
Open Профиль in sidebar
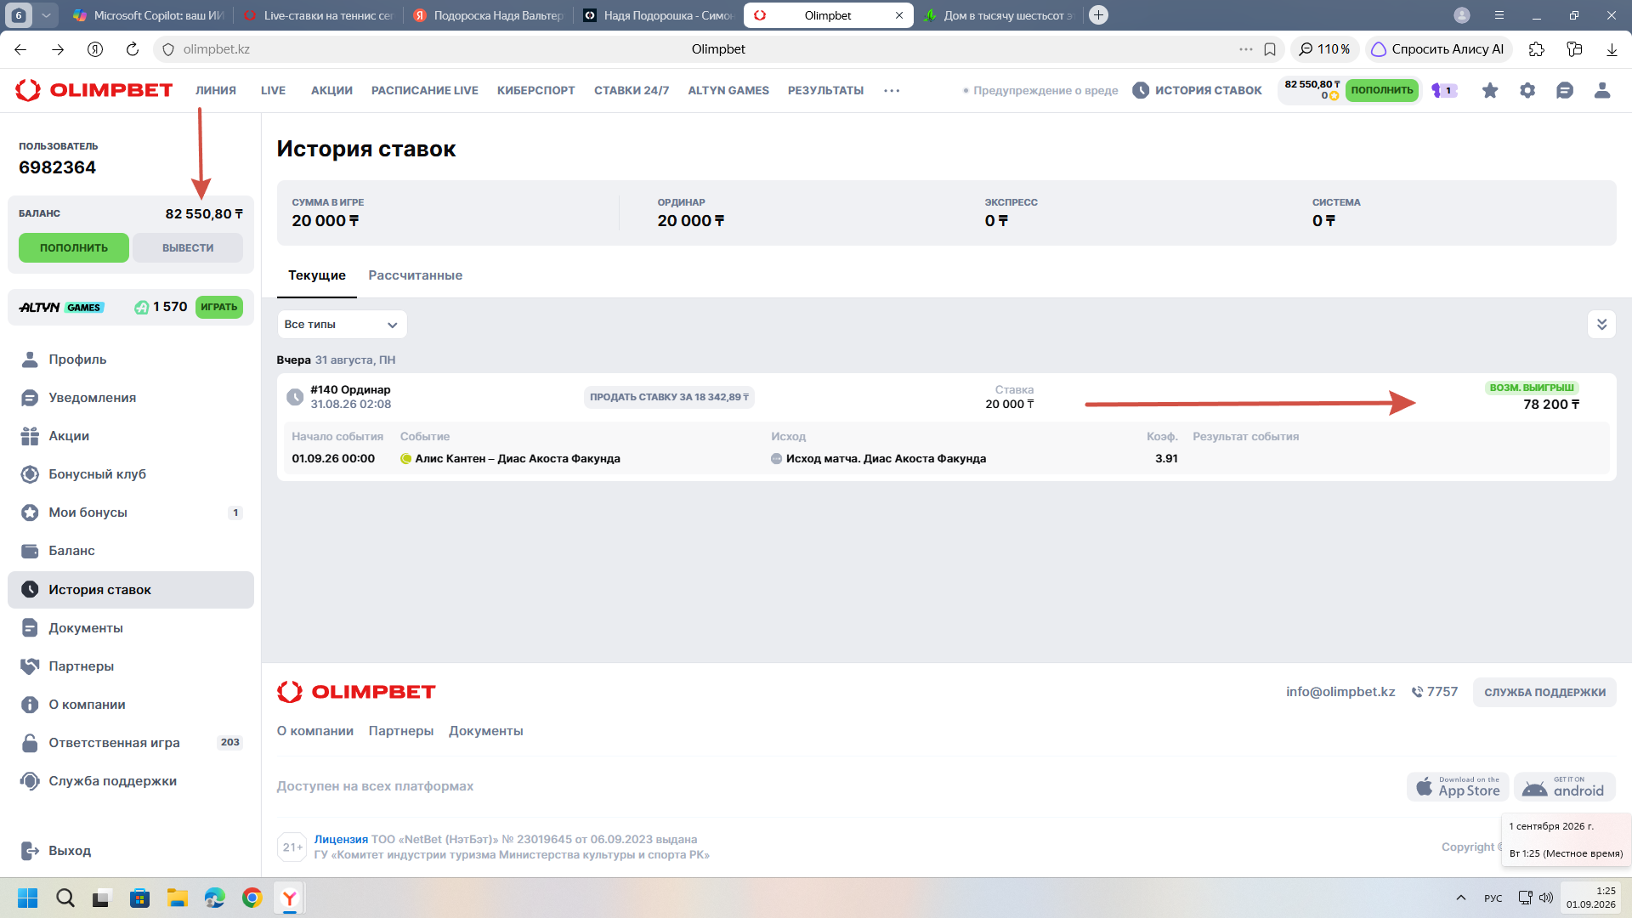pyautogui.click(x=131, y=360)
